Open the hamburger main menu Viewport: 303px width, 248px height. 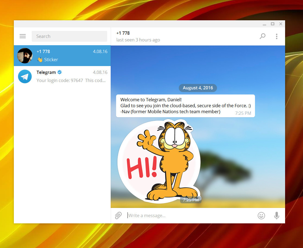click(23, 36)
